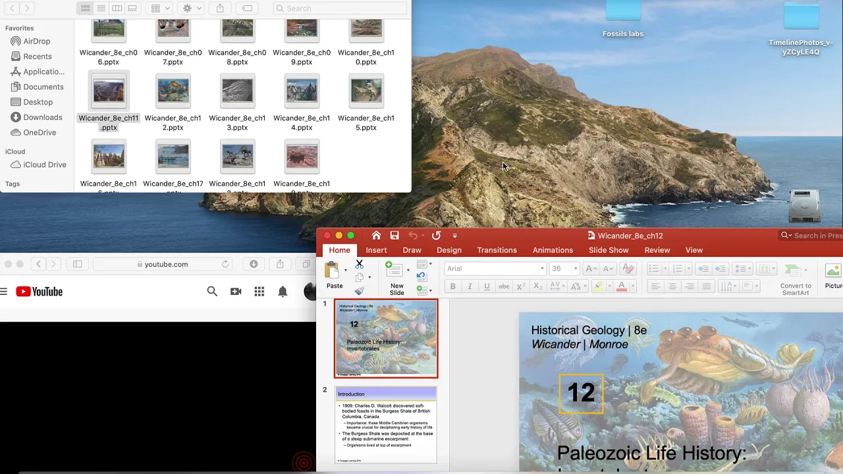Decrease the list indent level
Image resolution: width=843 pixels, height=474 pixels.
pos(703,269)
